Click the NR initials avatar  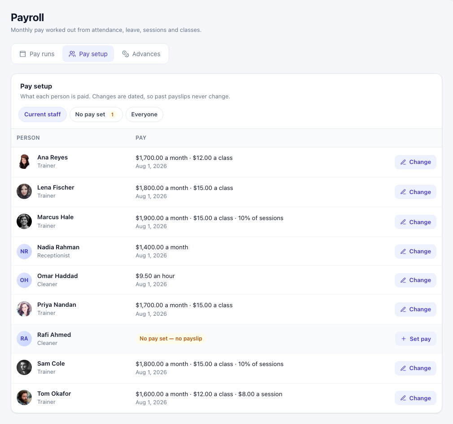coord(24,252)
